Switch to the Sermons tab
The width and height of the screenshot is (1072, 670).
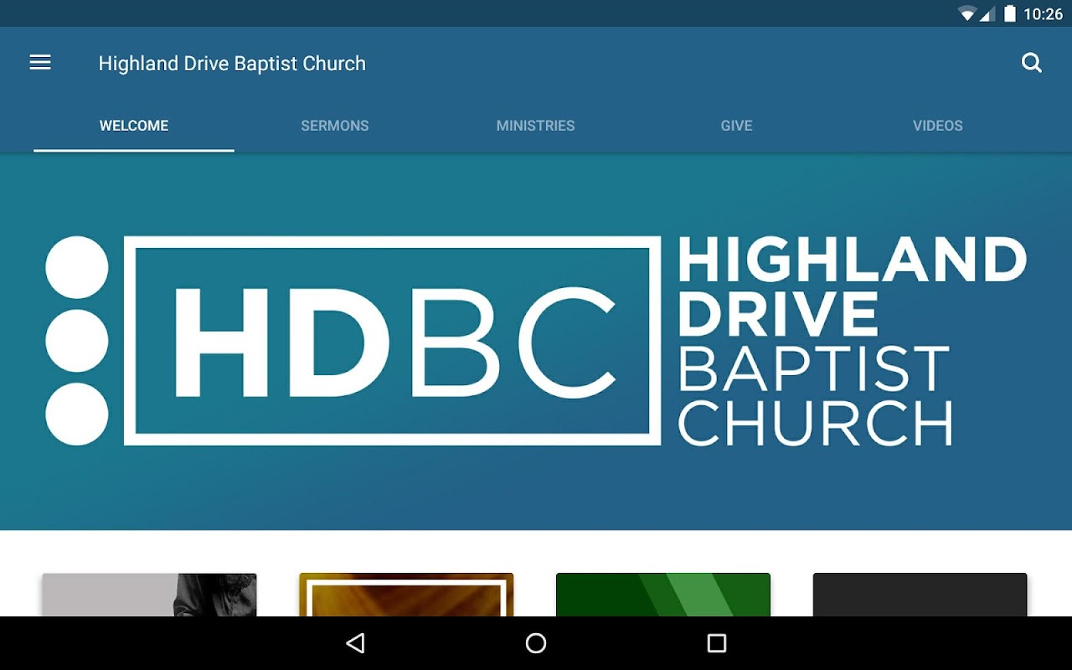pos(335,126)
